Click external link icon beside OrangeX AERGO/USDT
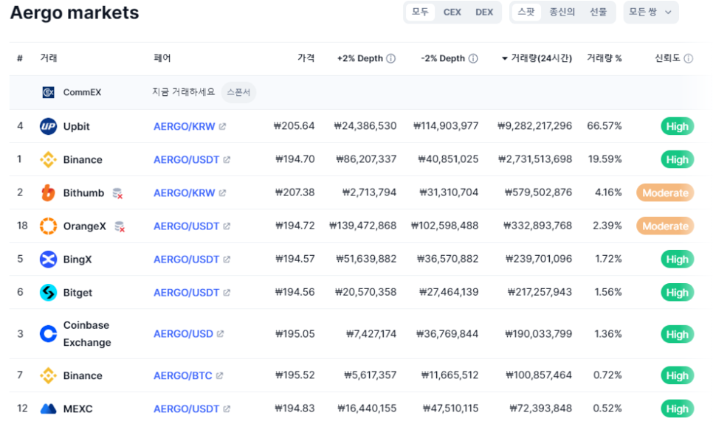Image resolution: width=713 pixels, height=424 pixels. point(227,226)
